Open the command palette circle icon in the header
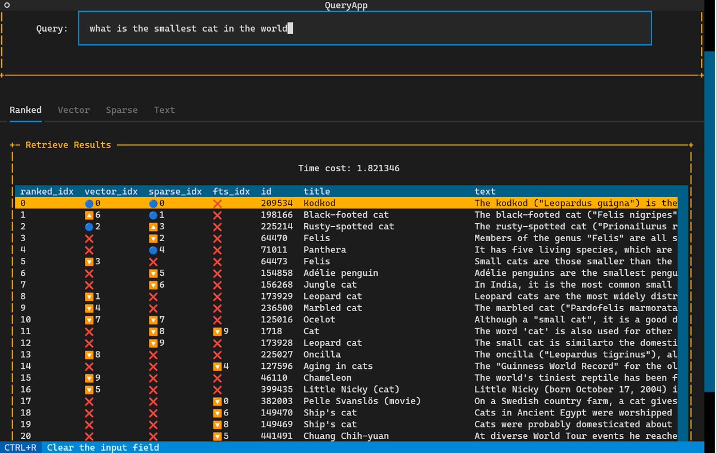This screenshot has height=453, width=717. [7, 5]
